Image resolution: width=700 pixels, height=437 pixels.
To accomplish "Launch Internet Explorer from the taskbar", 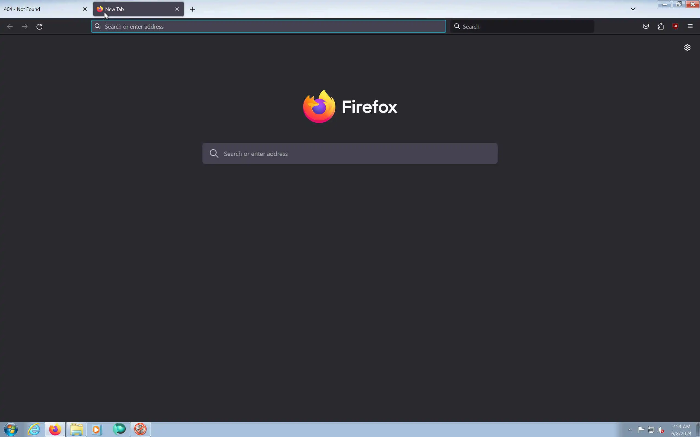I will (x=34, y=429).
